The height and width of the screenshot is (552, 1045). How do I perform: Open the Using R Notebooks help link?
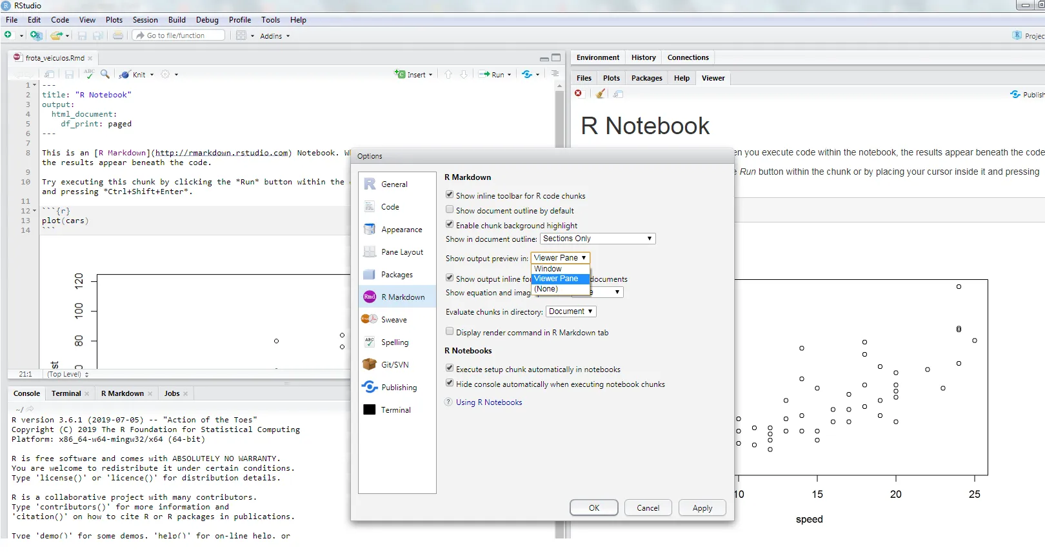pos(489,402)
